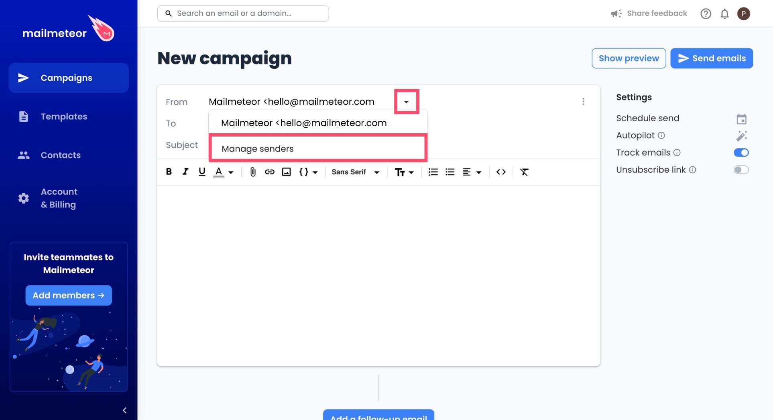
Task: Click the text color A icon
Action: [219, 172]
